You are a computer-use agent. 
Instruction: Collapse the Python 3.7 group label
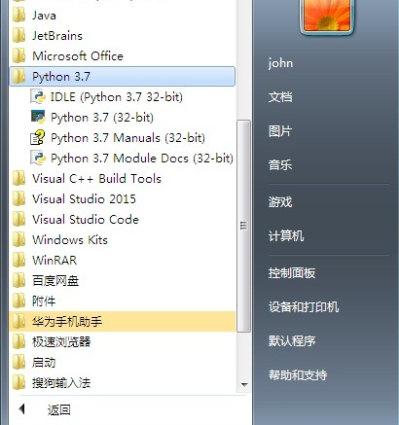[x=61, y=77]
